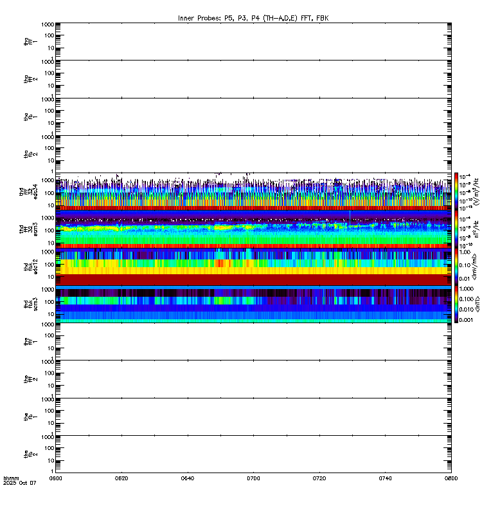
Task: Click the 0720 time axis label
Action: [319, 478]
